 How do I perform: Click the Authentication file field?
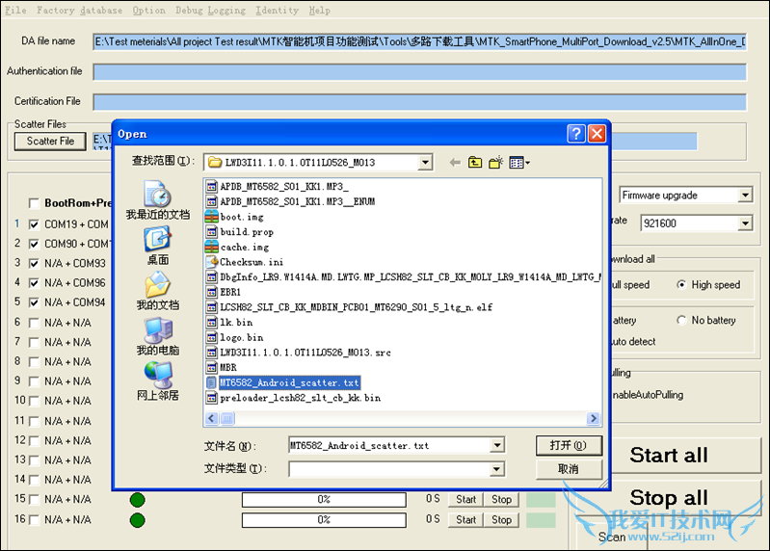[420, 72]
